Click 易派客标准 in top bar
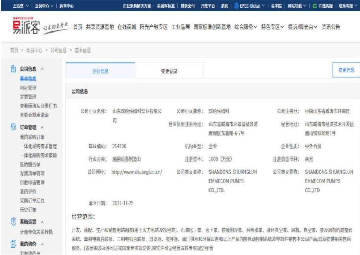This screenshot has height=255, width=360. (x=166, y=6)
